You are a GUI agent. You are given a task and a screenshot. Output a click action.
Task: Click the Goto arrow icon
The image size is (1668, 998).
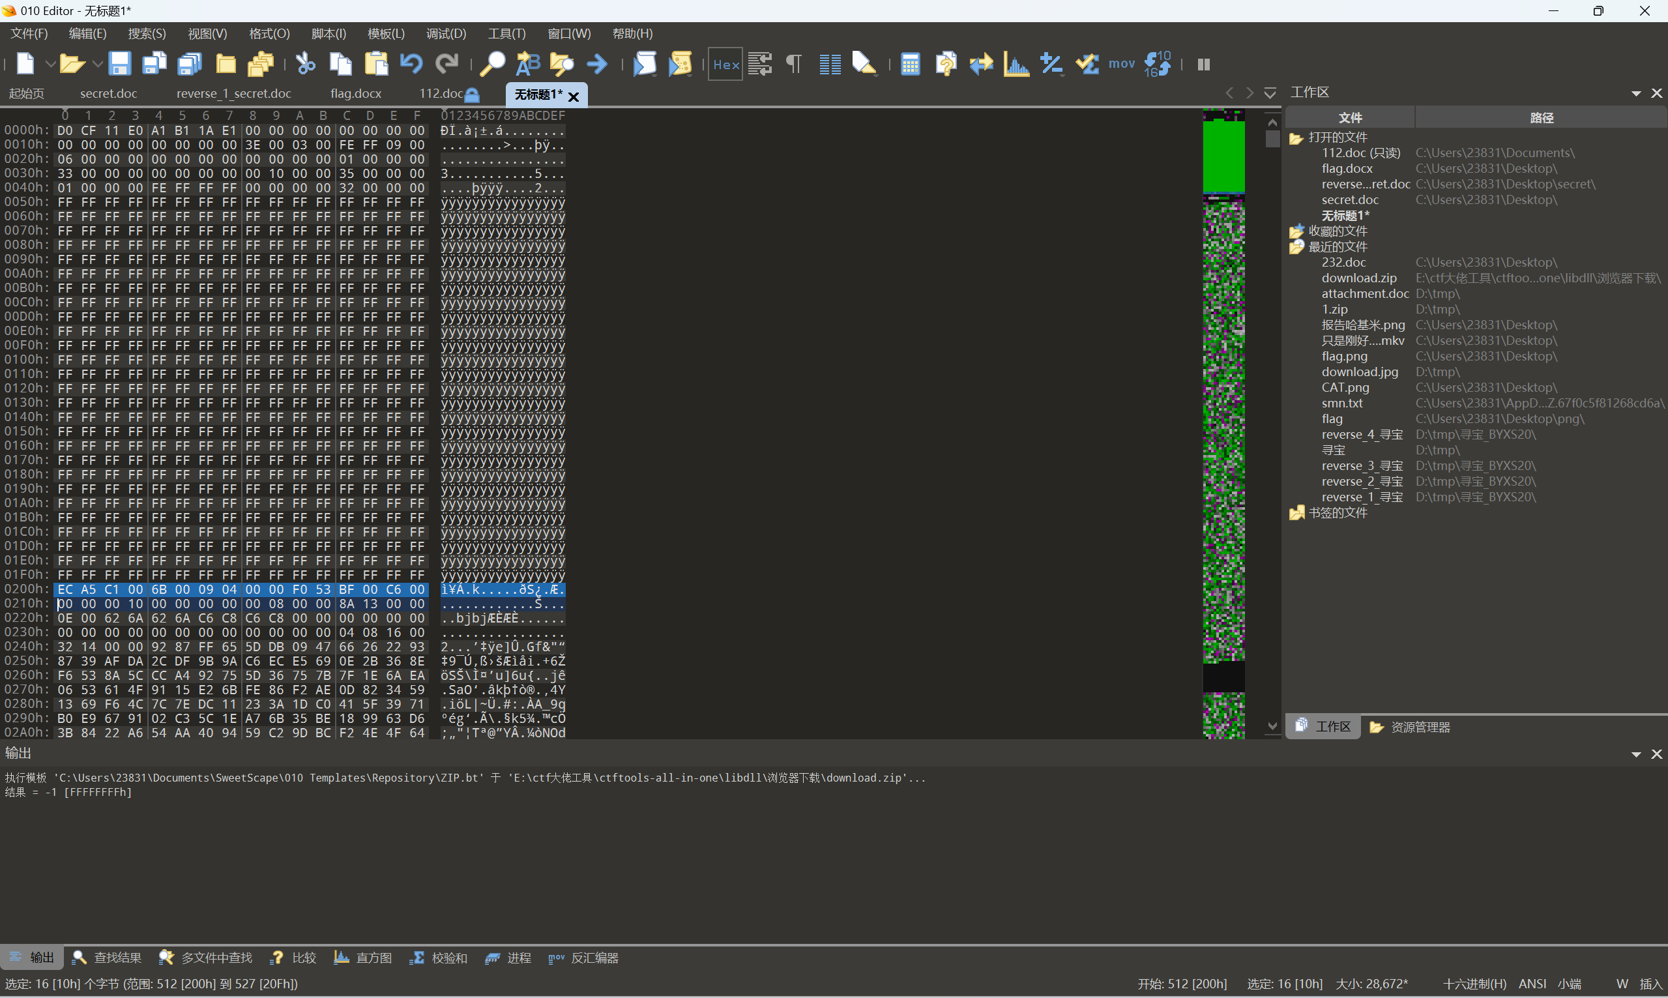click(597, 64)
